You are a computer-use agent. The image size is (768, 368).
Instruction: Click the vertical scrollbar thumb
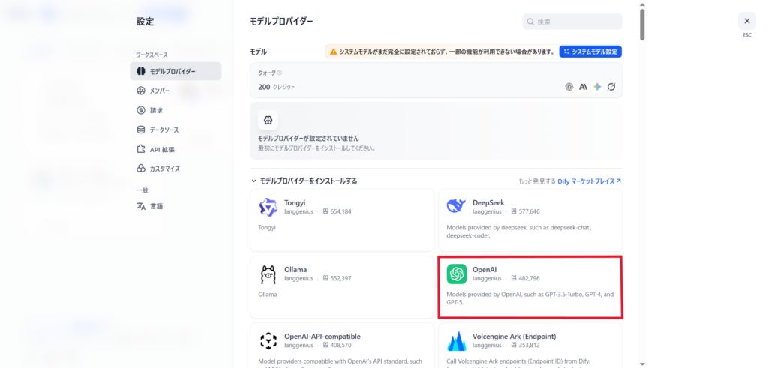(x=642, y=25)
